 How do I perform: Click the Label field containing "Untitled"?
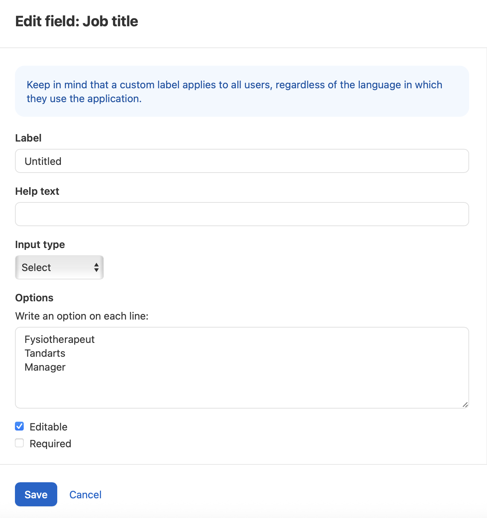pyautogui.click(x=242, y=161)
